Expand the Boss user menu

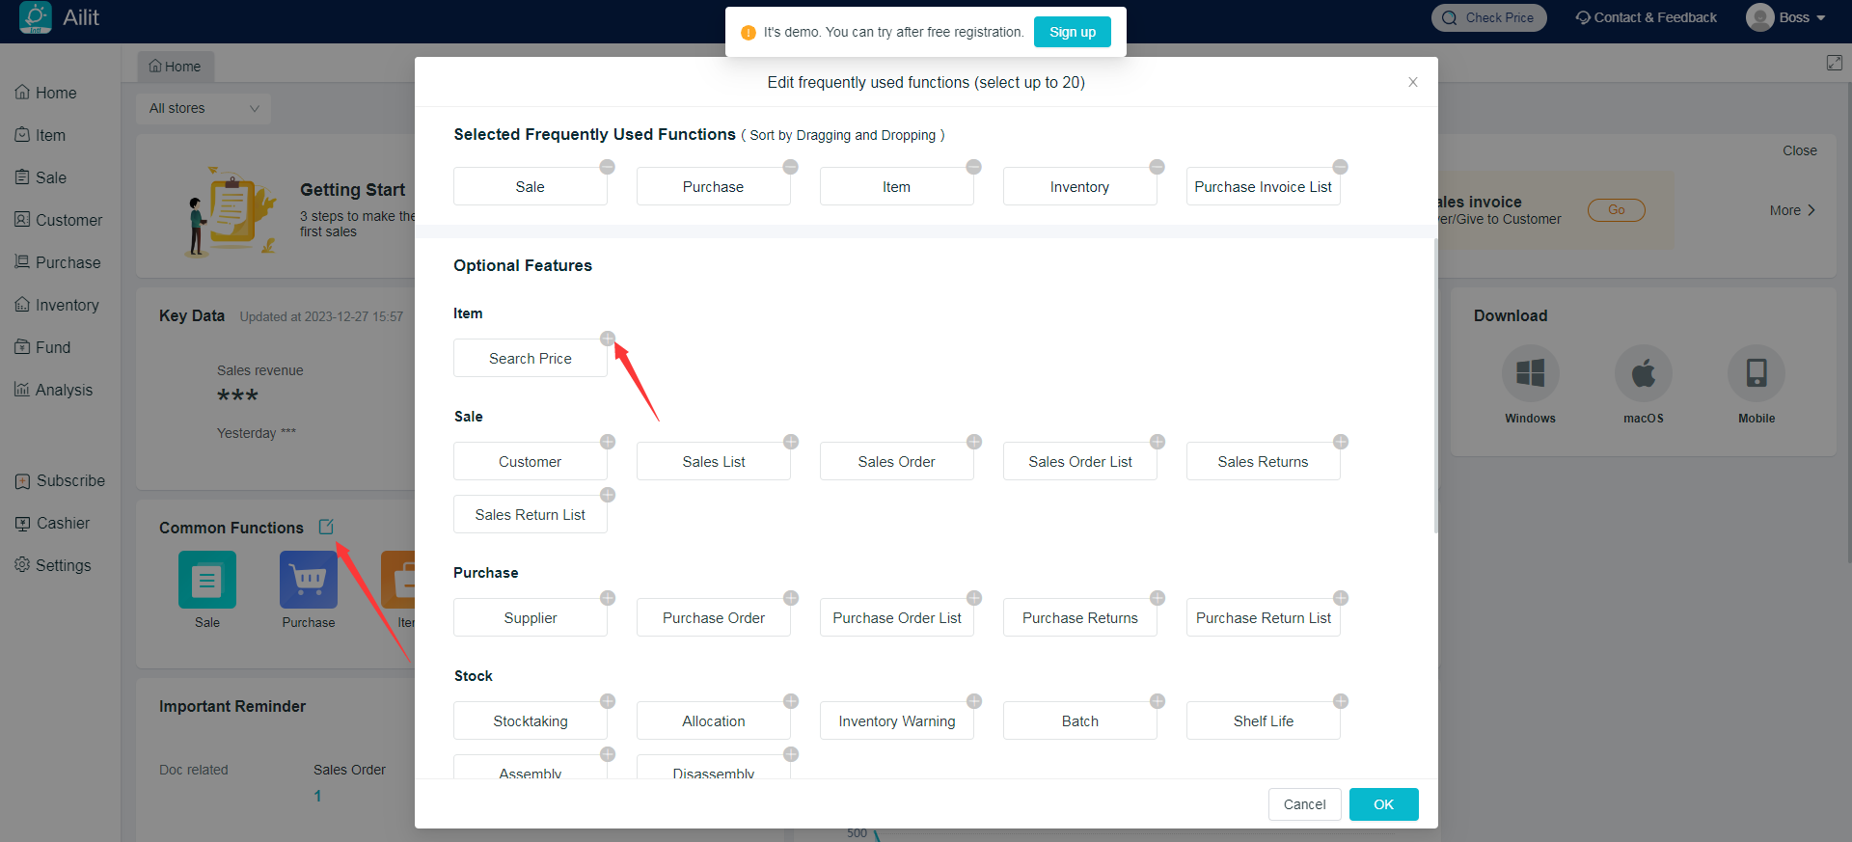click(1786, 17)
